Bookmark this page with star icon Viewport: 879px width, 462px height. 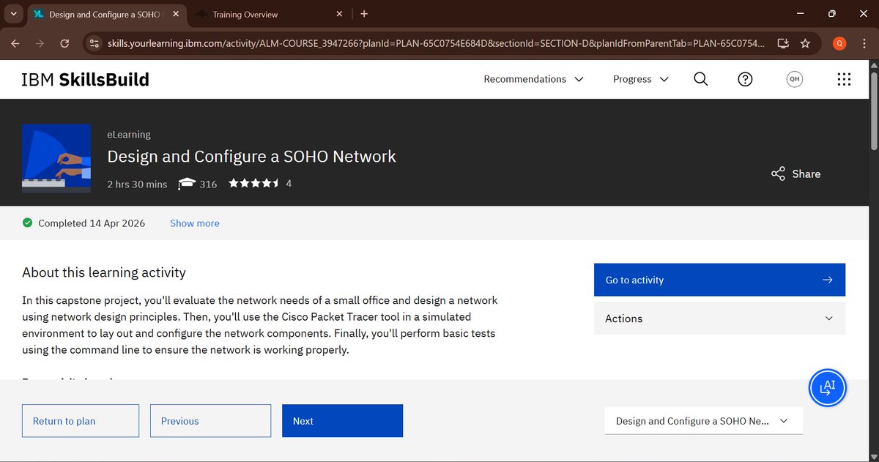[x=805, y=43]
